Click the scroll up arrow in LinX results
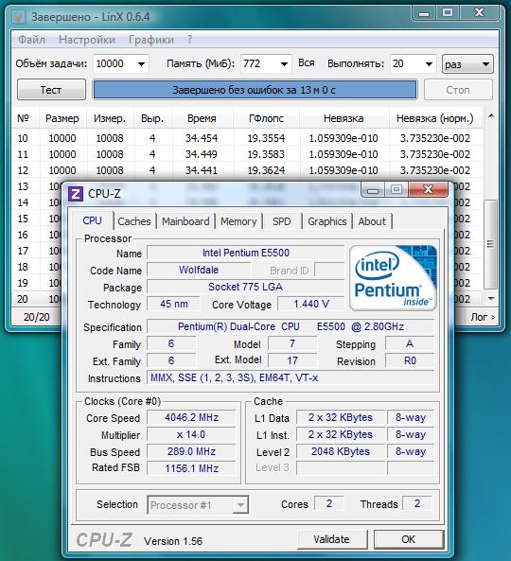 491,116
